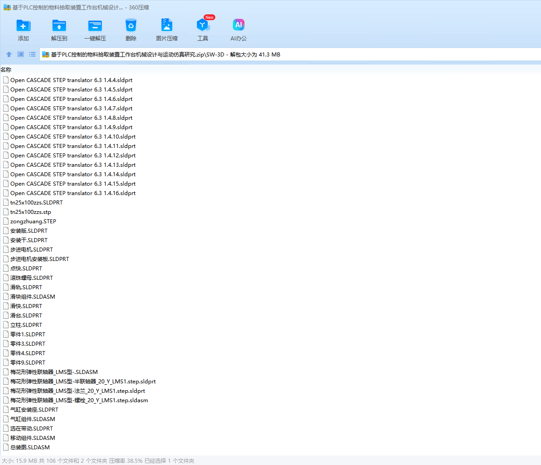Select file icon of 滚珠螺母.SLDPRT
541x465 pixels.
tap(6, 278)
